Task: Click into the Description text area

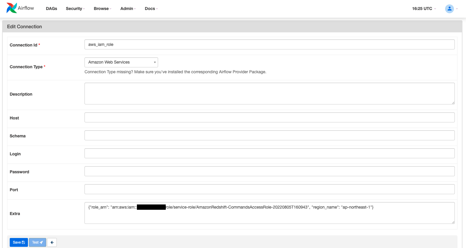Action: 270,94
